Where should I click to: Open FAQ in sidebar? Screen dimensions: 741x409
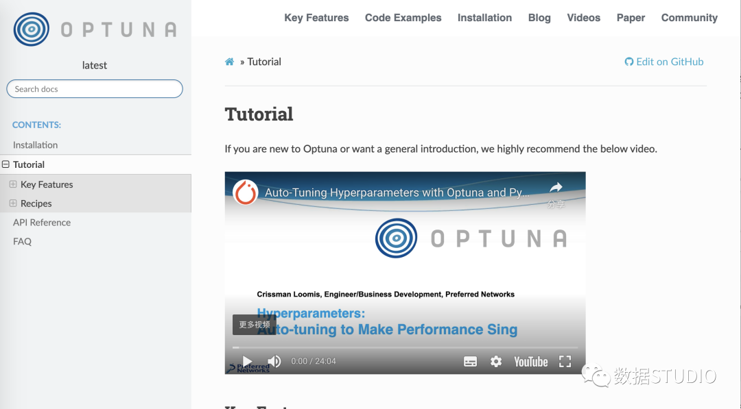[x=22, y=241]
